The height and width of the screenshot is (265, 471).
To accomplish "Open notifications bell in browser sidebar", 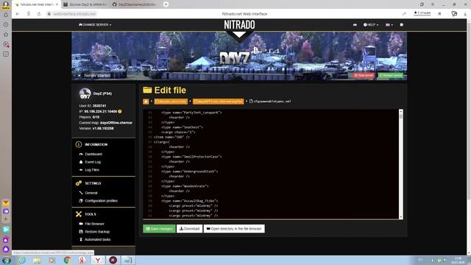I will [x=6, y=15].
